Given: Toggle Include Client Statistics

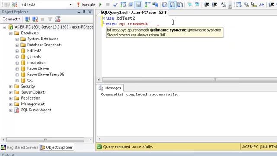Looking at the screenshot, I should click(155, 5).
